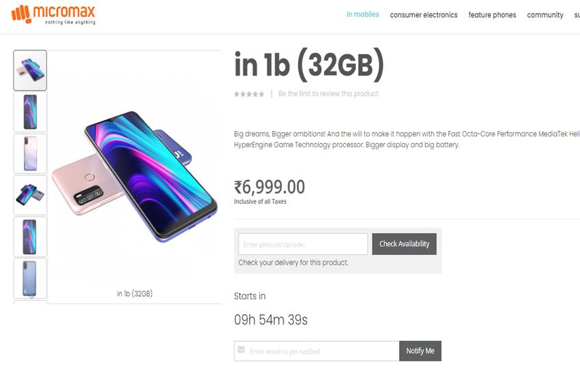Image resolution: width=580 pixels, height=375 pixels.
Task: Select the sixth thumbnail showing blue phone back
Action: [x=30, y=278]
